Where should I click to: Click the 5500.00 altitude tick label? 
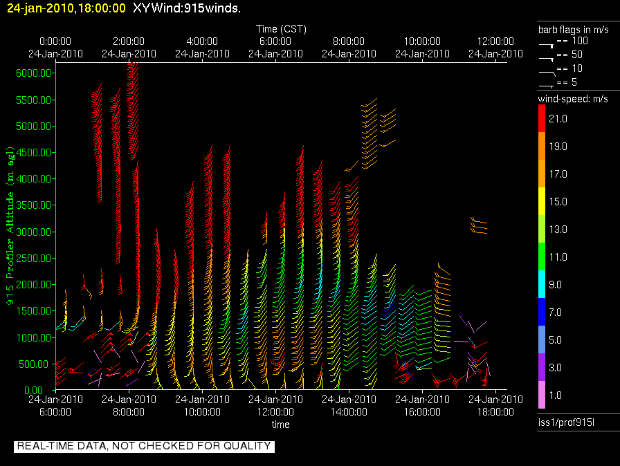click(x=34, y=100)
